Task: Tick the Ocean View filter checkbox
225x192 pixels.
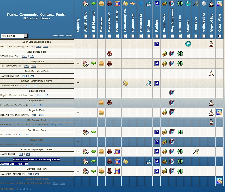Action: pos(219,36)
